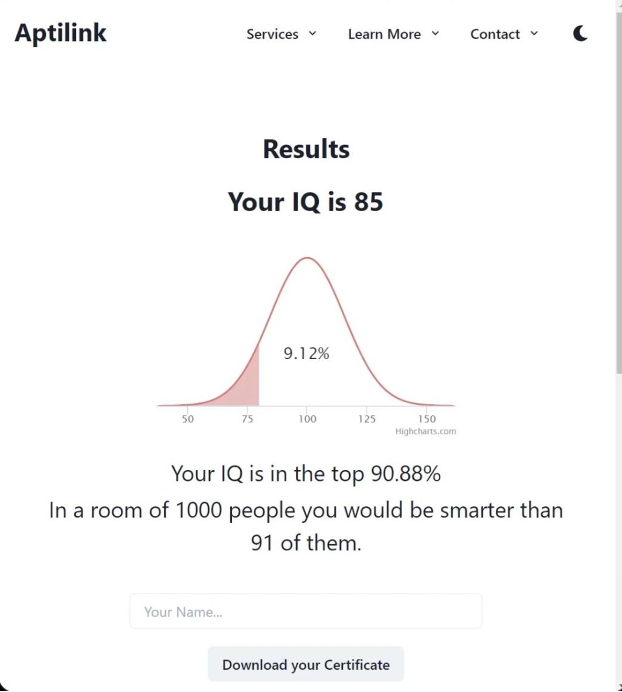Viewport: 622px width, 692px height.
Task: Expand the Learn More chevron arrow
Action: click(435, 34)
